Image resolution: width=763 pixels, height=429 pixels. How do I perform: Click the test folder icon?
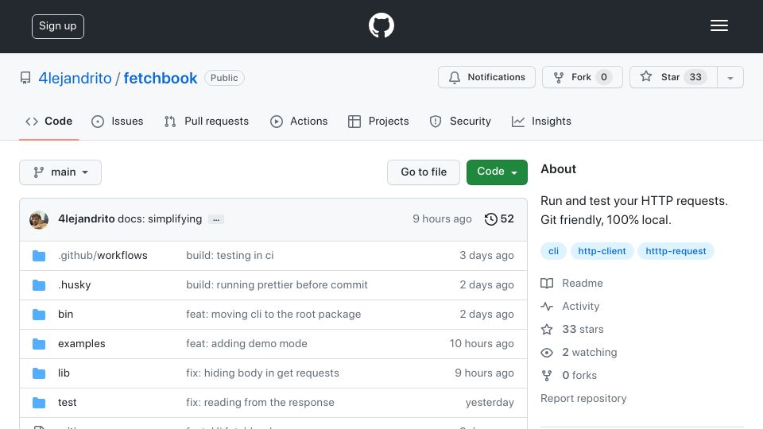pos(39,403)
